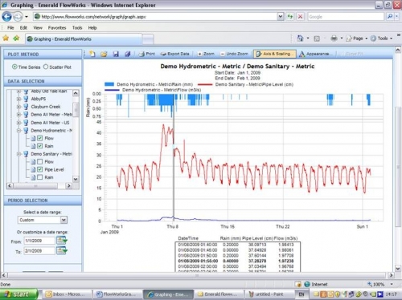Image resolution: width=402 pixels, height=300 pixels.
Task: Open the Edit menu
Action: tap(23, 28)
